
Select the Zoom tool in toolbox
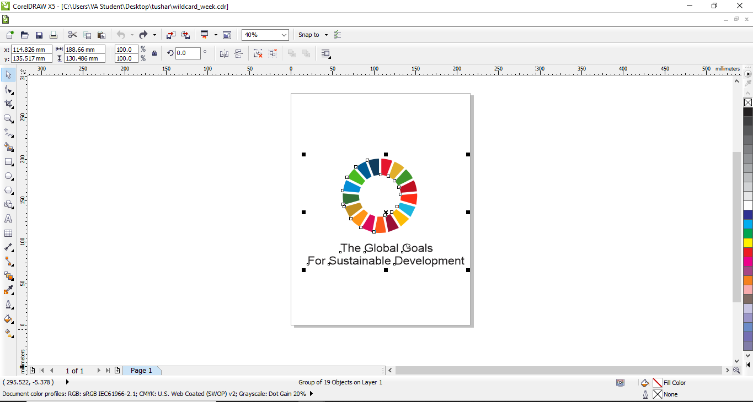coord(8,118)
